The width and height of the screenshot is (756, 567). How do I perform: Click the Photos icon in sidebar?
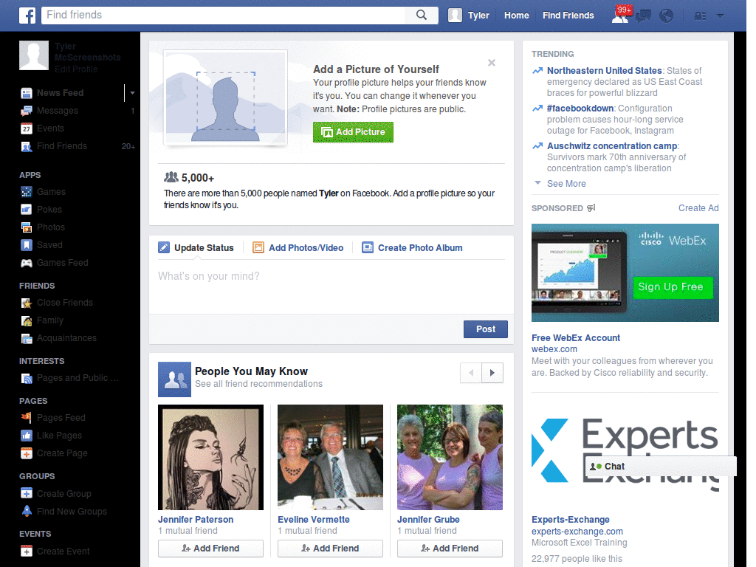coord(27,227)
